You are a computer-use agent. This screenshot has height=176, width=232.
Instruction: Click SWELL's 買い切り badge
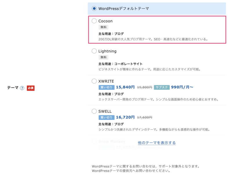tap(106, 117)
